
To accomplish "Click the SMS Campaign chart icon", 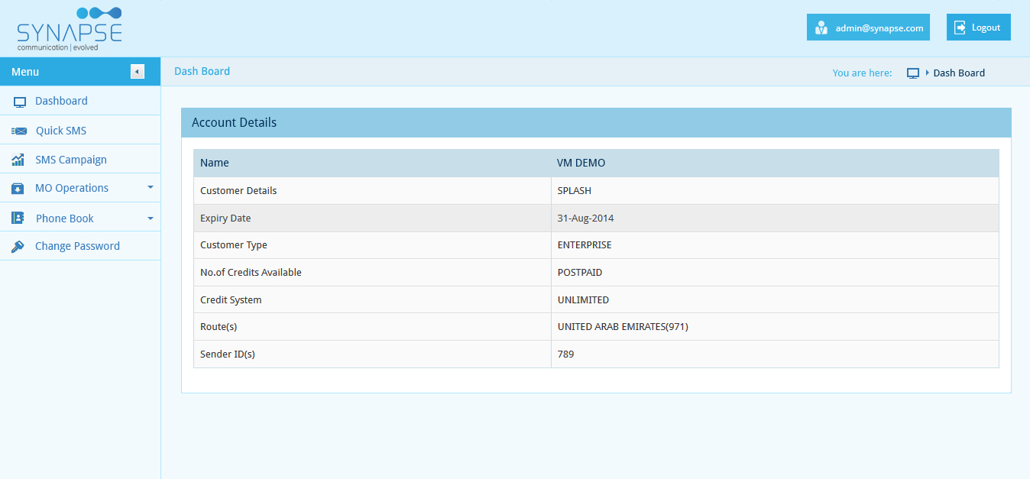I will 18,160.
